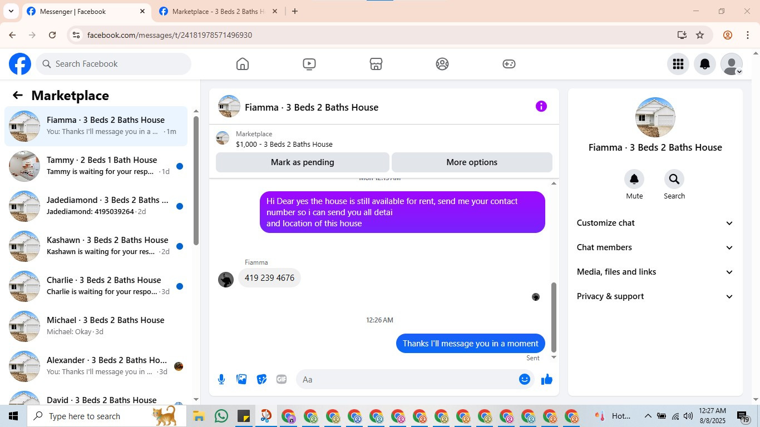
Task: Bookmark this page star icon
Action: coord(700,35)
